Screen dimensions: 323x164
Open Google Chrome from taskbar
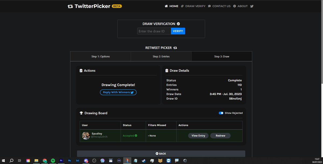(x=45, y=161)
